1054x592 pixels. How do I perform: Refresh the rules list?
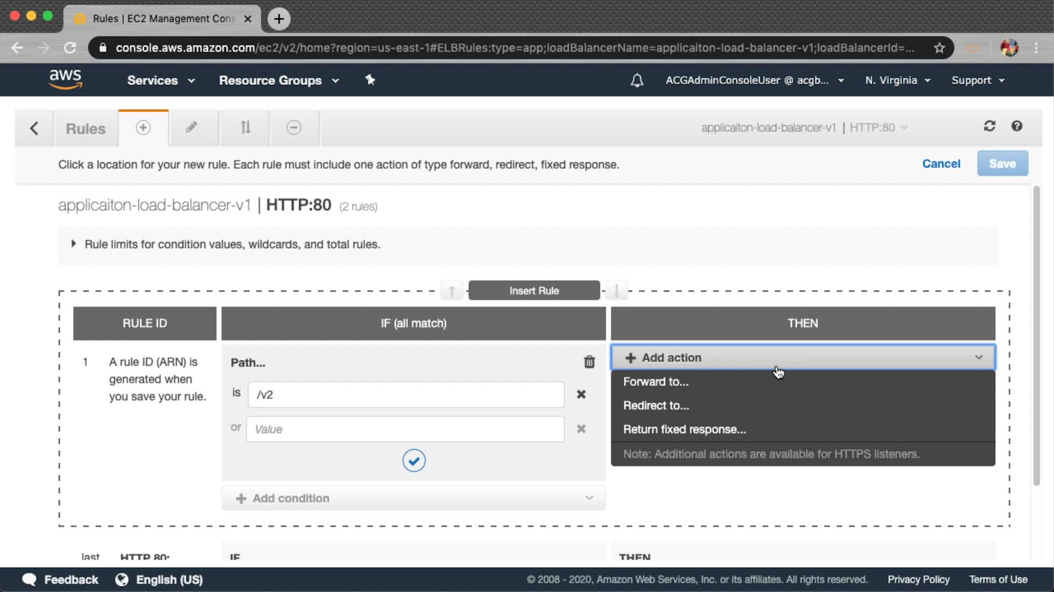tap(989, 127)
